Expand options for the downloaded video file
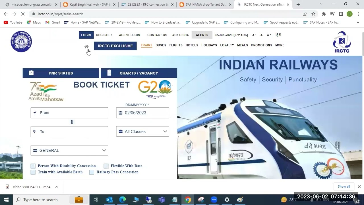This screenshot has height=205, width=364. (x=57, y=187)
